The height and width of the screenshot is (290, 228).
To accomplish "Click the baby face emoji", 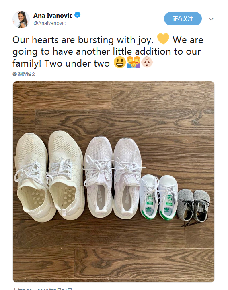I will pyautogui.click(x=147, y=62).
